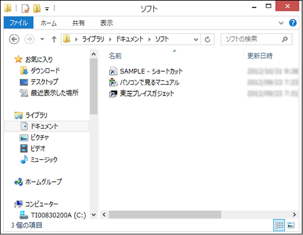Viewport: 303px width, 235px height.
Task: Select the file SAMPLE - ショートカット
Action: pyautogui.click(x=151, y=71)
